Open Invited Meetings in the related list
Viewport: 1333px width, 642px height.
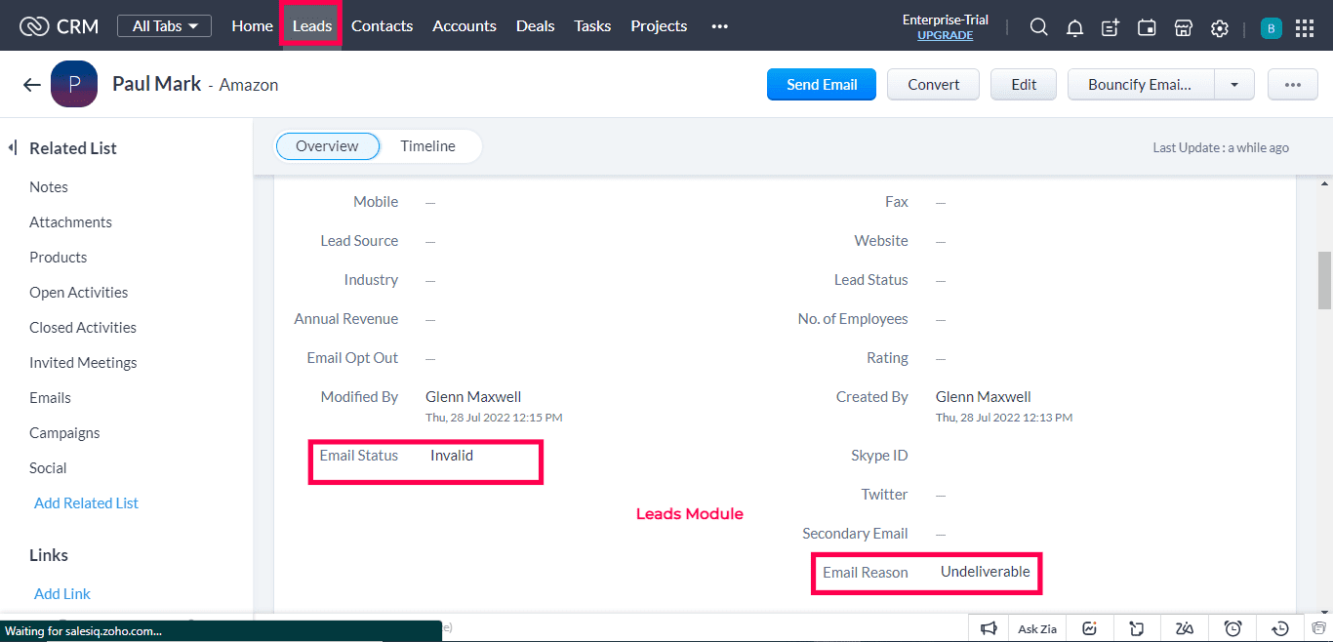point(83,363)
